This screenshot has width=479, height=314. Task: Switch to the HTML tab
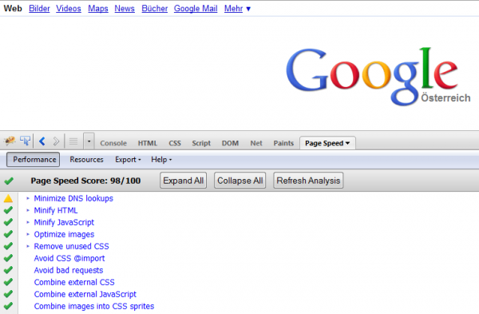click(x=147, y=143)
